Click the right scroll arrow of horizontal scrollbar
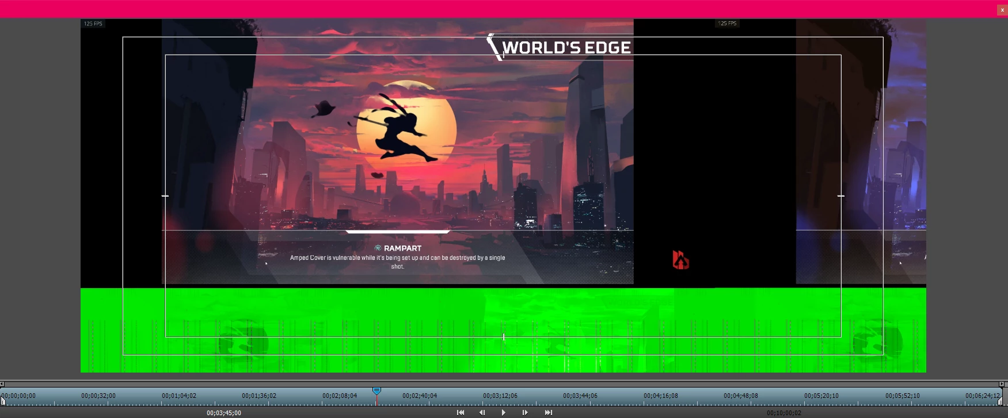The image size is (1008, 418). [x=1002, y=384]
